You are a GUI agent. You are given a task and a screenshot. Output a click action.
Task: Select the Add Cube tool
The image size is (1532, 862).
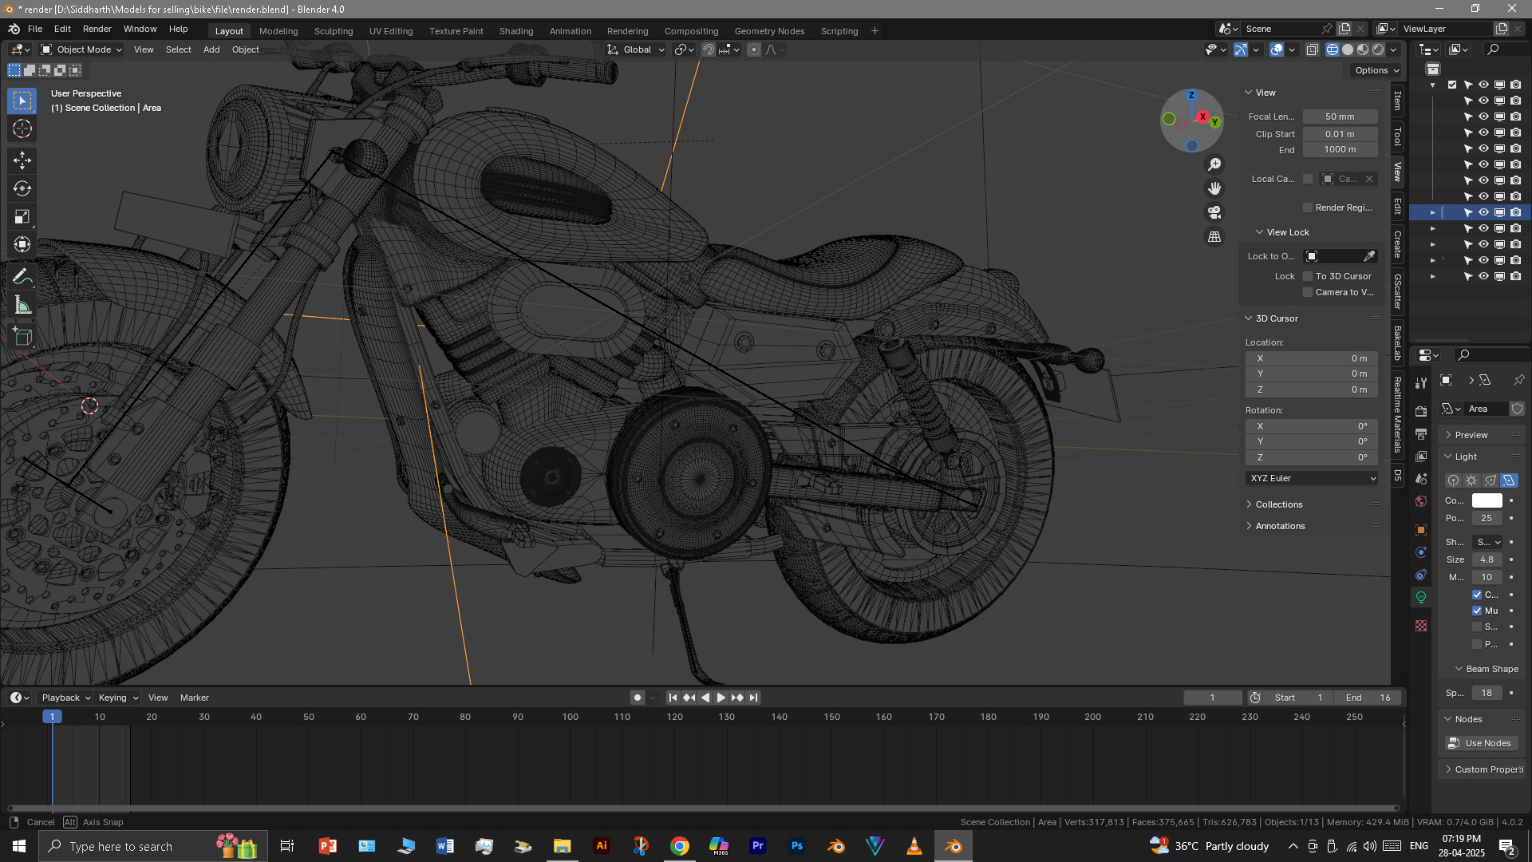click(22, 337)
